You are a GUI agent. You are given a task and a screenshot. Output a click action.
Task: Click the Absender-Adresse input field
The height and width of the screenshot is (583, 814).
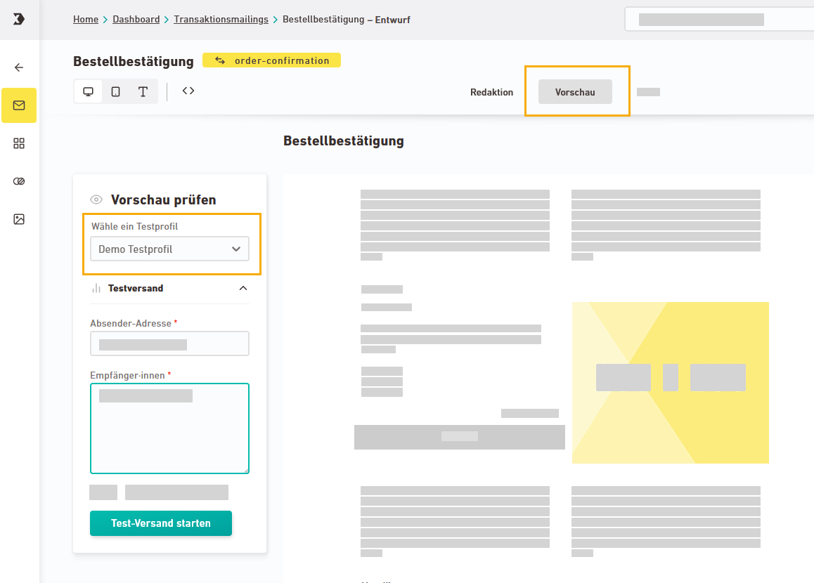[169, 344]
